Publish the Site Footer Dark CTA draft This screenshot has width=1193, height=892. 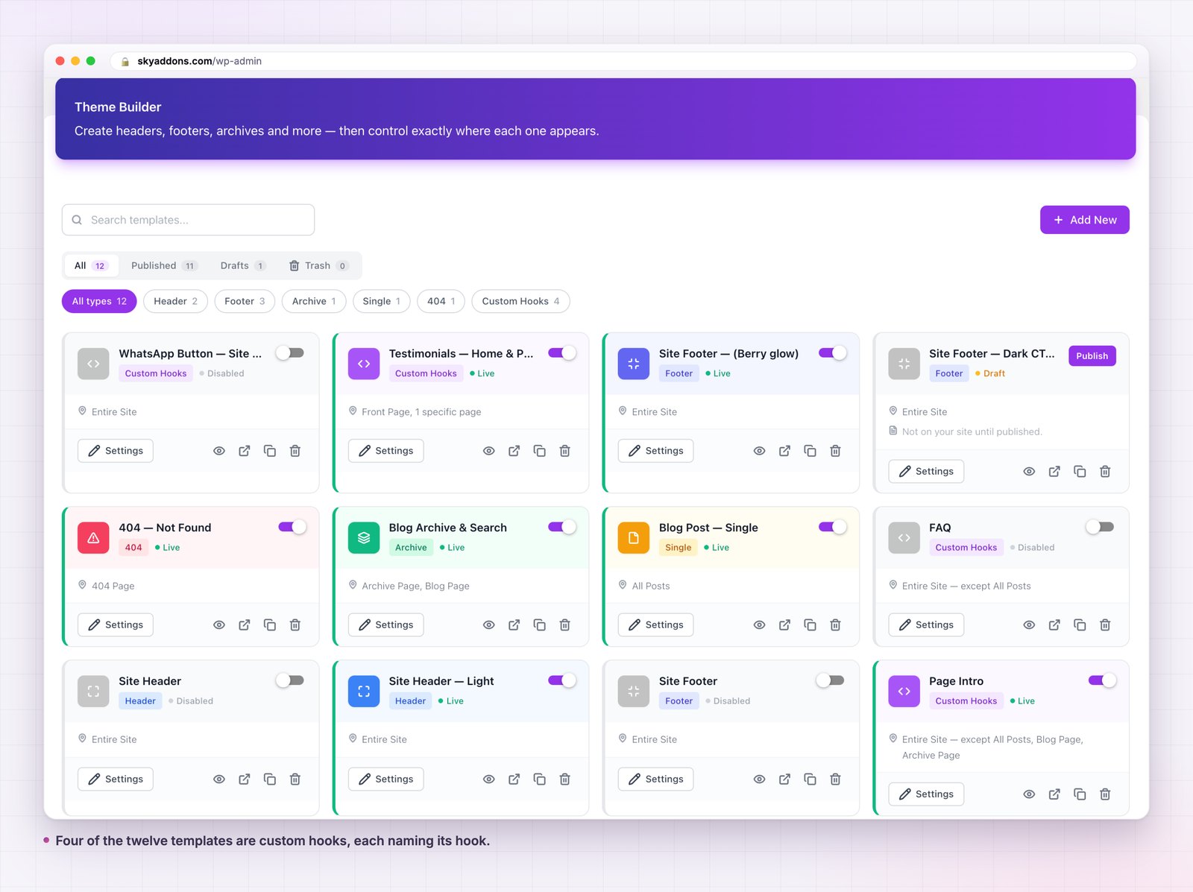(x=1092, y=356)
